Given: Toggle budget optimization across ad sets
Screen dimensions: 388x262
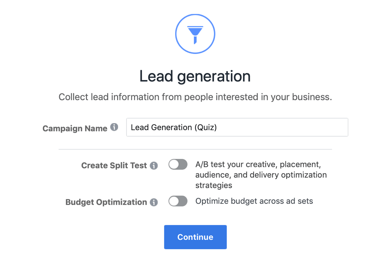Looking at the screenshot, I should [x=178, y=201].
